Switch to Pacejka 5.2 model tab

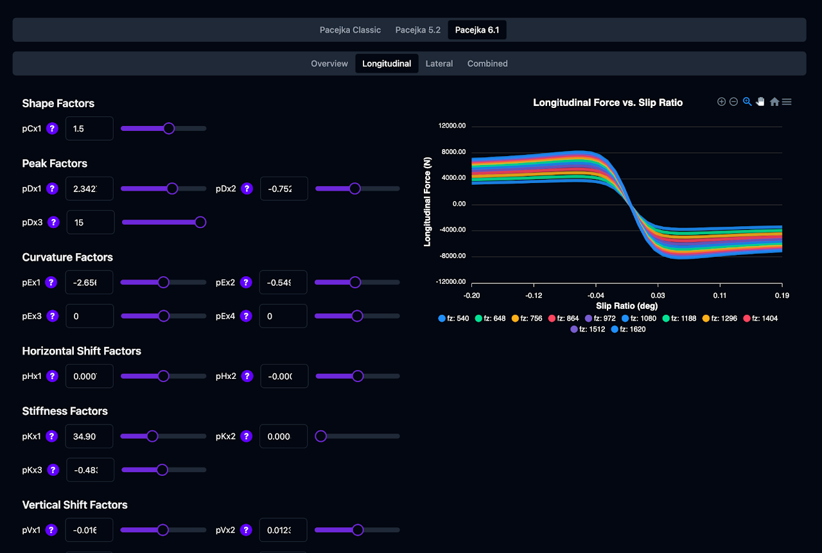(417, 30)
